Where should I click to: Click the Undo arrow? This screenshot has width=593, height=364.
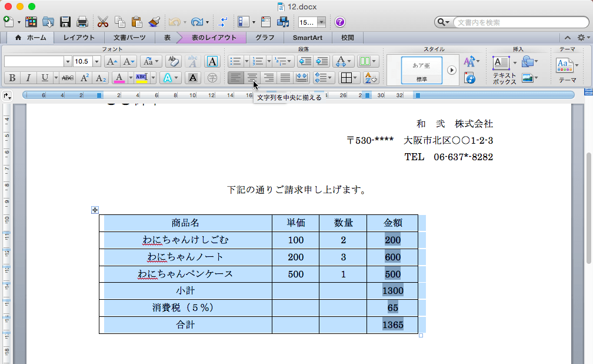[174, 22]
